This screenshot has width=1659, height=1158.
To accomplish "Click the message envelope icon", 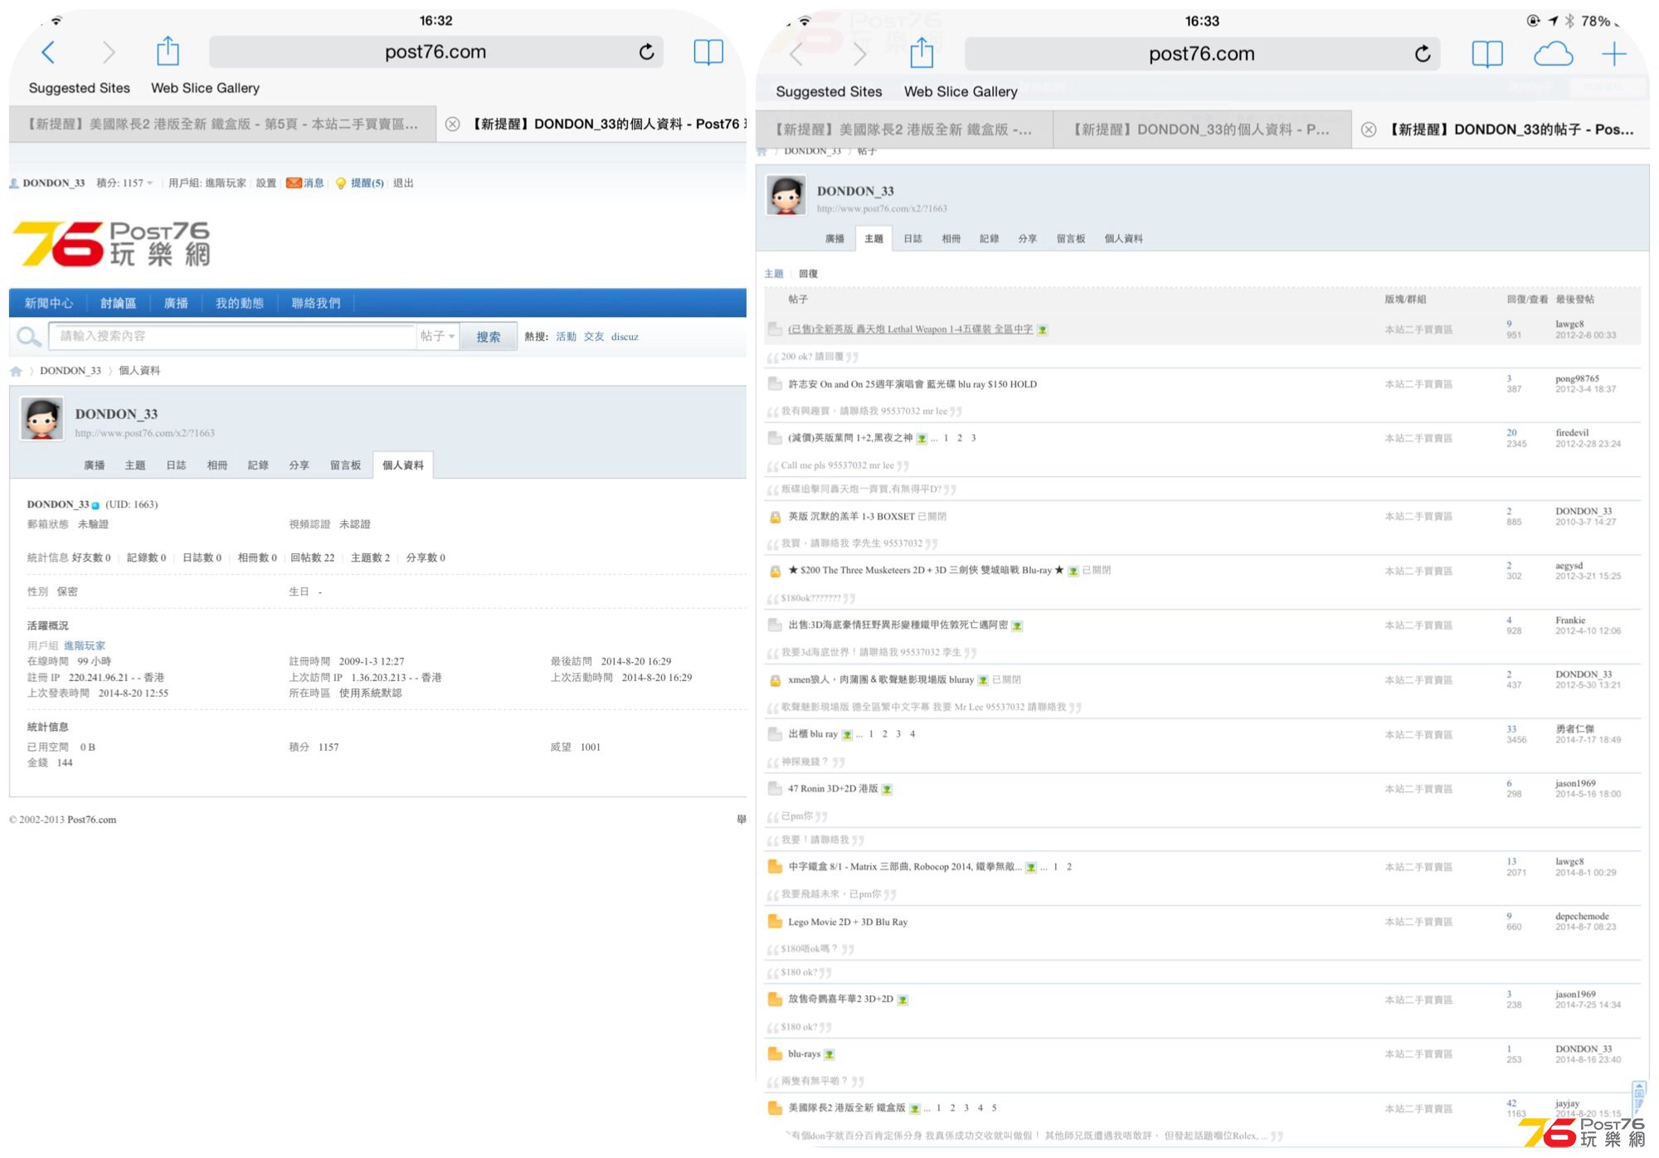I will point(294,183).
